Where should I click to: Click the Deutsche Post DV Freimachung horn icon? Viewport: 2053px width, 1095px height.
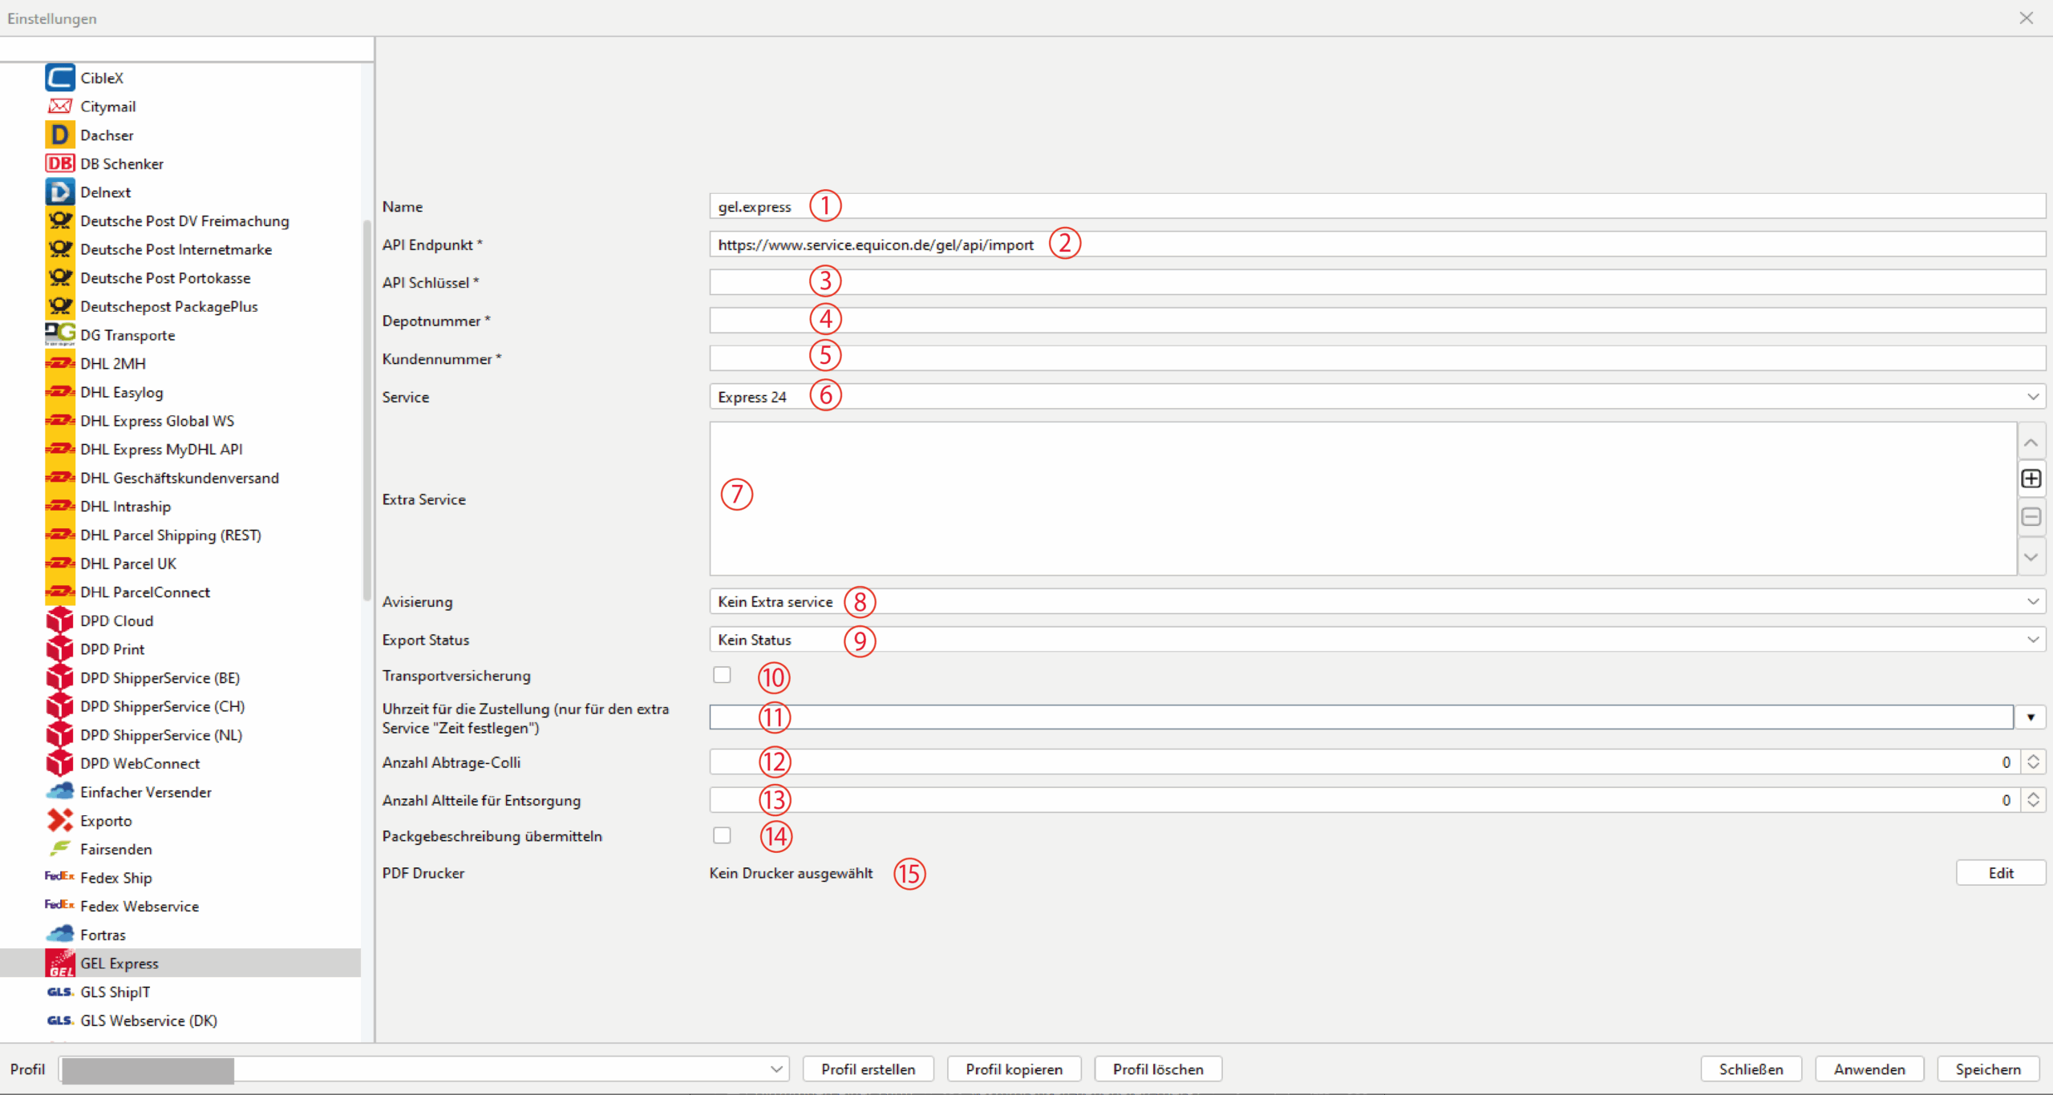pyautogui.click(x=60, y=220)
